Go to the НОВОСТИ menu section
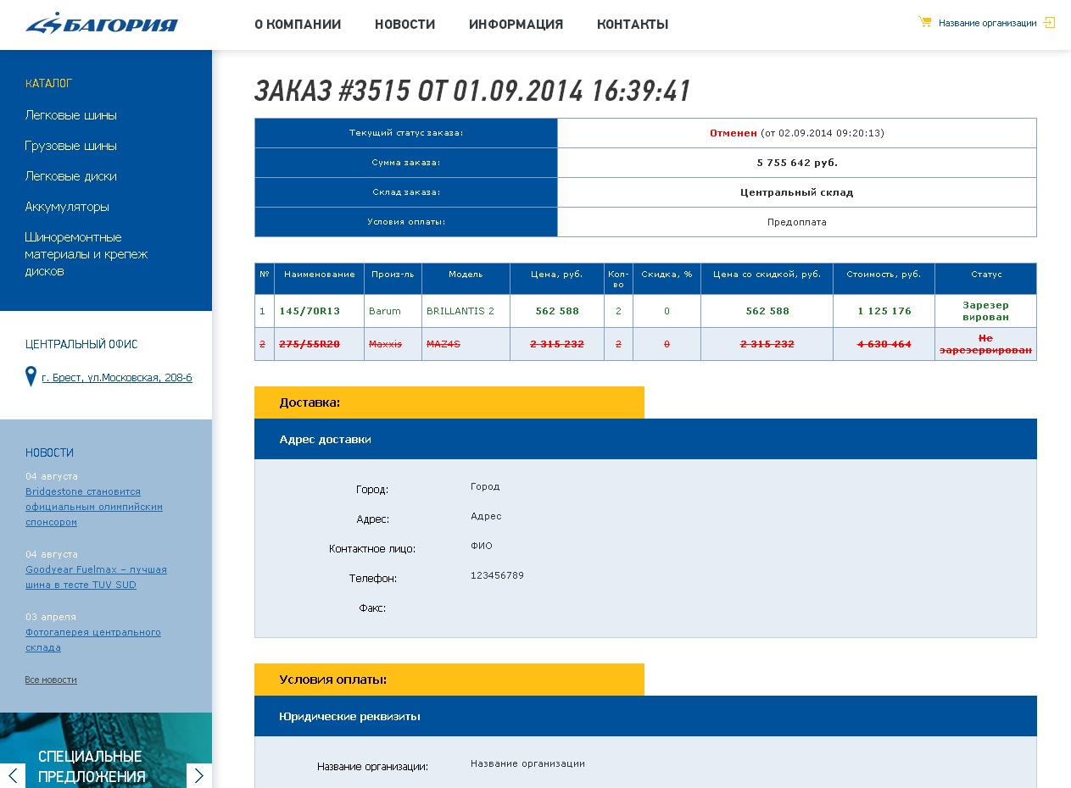 coord(404,25)
